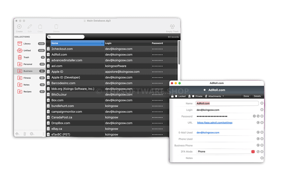Click the record status dot beside AdRoll.com title

(205, 90)
